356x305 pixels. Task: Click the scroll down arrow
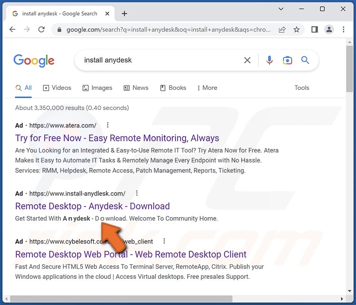(x=349, y=291)
